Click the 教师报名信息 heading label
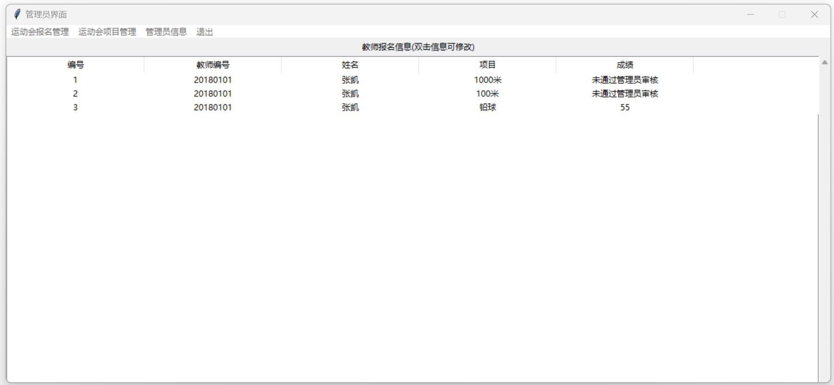Screen dimensions: 834x385 point(418,47)
